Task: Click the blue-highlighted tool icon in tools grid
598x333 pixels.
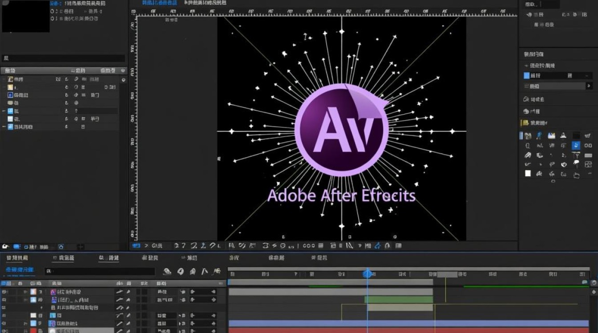Action: (x=576, y=145)
